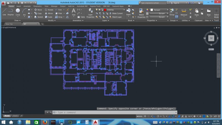This screenshot has width=222, height=125.
Task: Click the Erase tool in Modify panel
Action: 67,10
